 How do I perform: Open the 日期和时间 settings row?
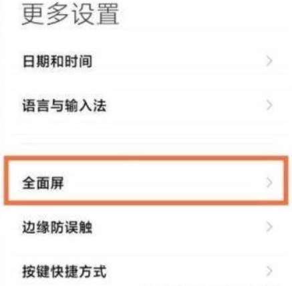coord(146,61)
